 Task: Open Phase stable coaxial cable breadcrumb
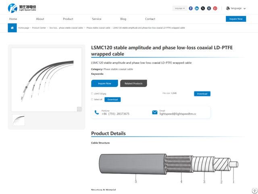click(x=98, y=28)
